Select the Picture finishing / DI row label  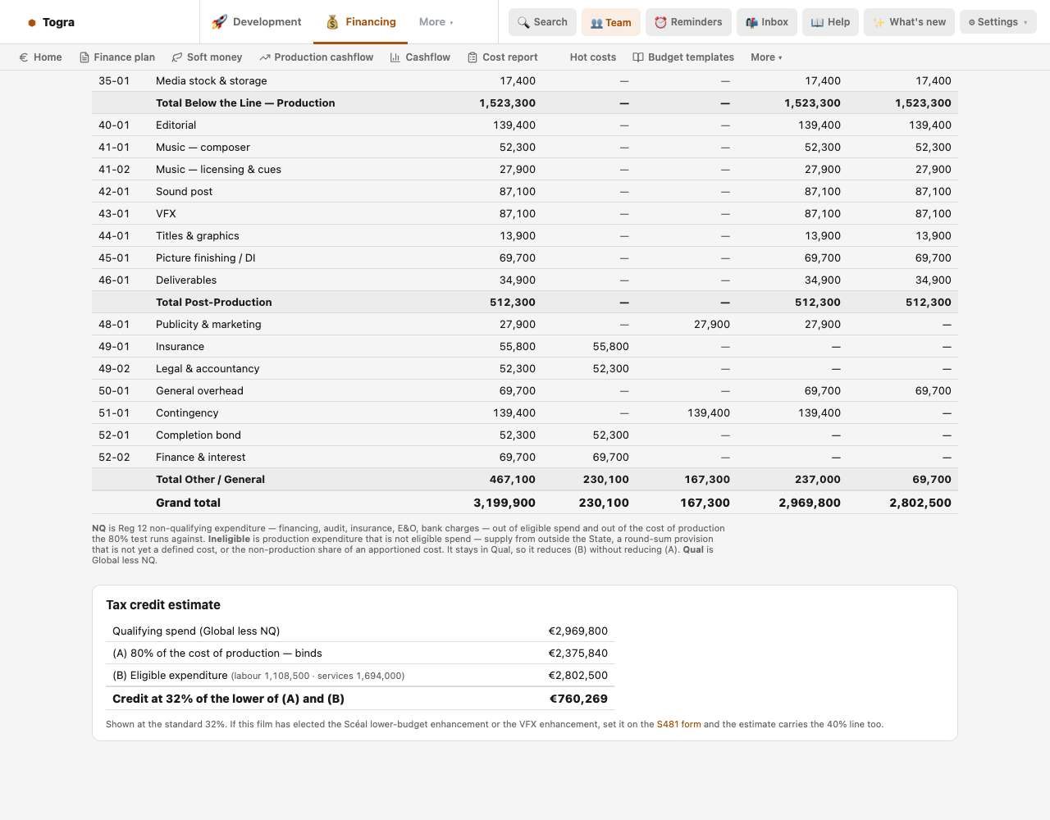coord(206,258)
